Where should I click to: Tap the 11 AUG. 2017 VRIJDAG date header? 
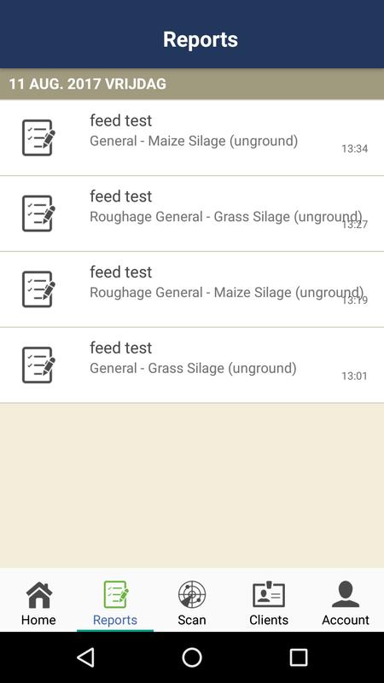pyautogui.click(x=88, y=84)
